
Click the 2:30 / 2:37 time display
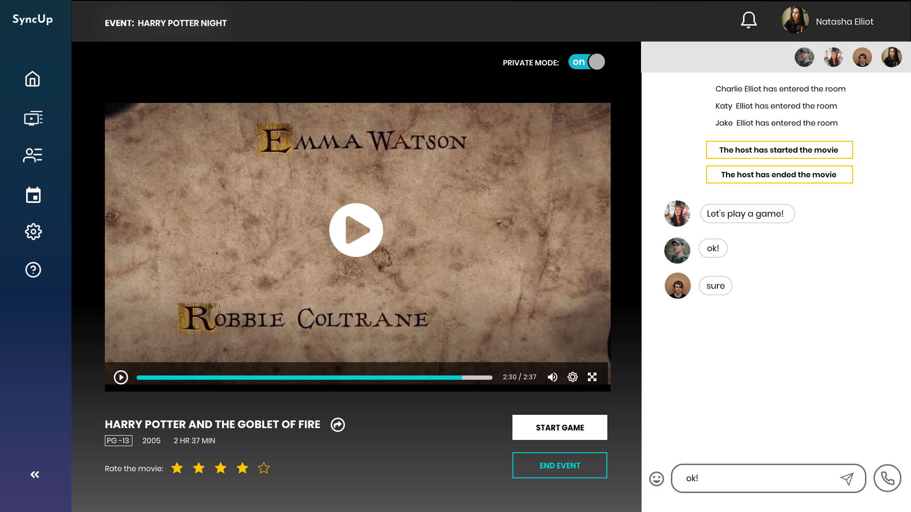[x=520, y=377]
